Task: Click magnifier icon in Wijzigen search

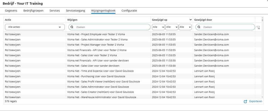Action: coord(72,27)
